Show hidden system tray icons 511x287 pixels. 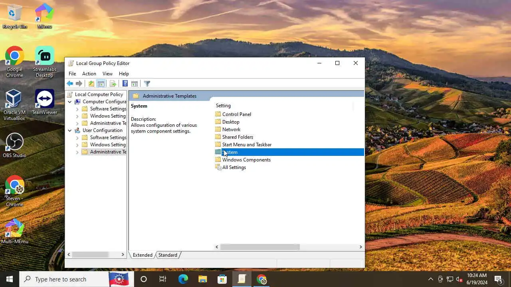pyautogui.click(x=430, y=279)
